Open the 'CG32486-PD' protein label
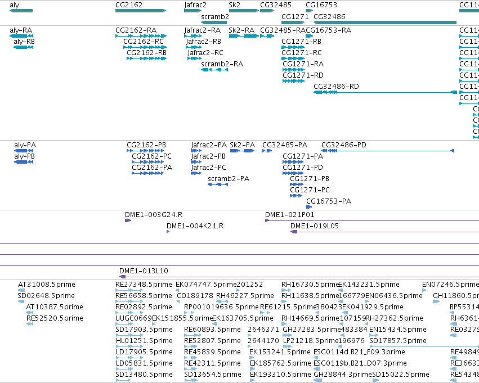 click(x=344, y=145)
